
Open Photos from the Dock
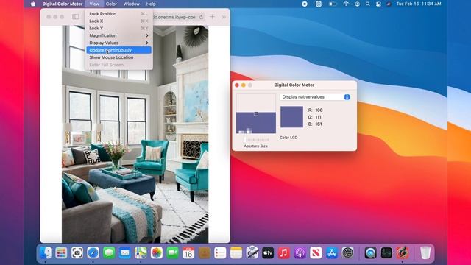[x=157, y=252]
